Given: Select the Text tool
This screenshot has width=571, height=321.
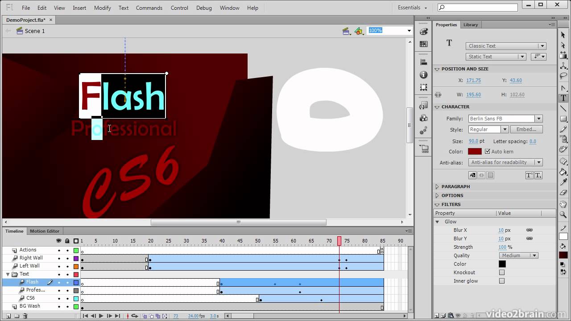Looking at the screenshot, I should pyautogui.click(x=563, y=98).
